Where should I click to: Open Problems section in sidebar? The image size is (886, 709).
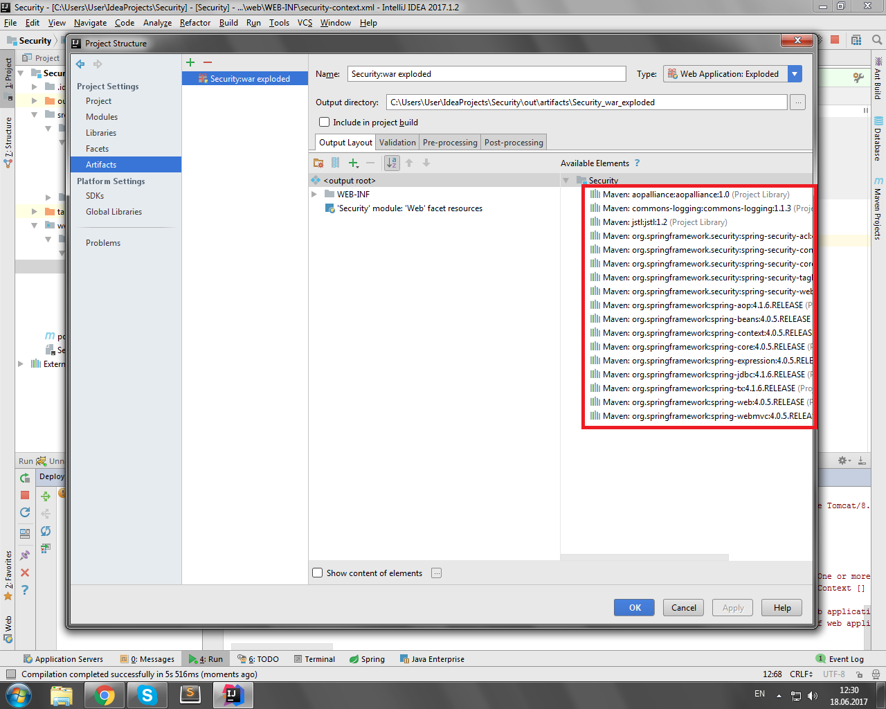tap(103, 243)
